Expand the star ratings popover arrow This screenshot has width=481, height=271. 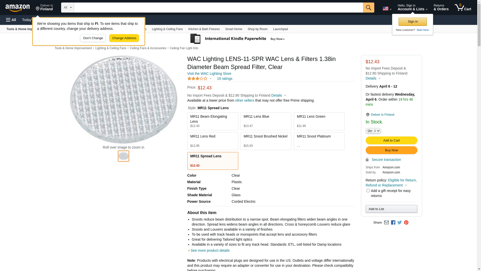[210, 79]
